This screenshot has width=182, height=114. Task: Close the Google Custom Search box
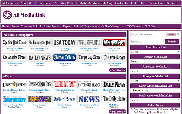pyautogui.click(x=178, y=34)
